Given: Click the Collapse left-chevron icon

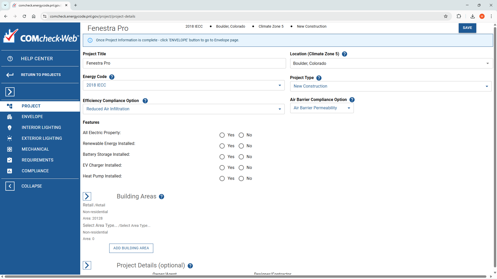Looking at the screenshot, I should tap(10, 186).
